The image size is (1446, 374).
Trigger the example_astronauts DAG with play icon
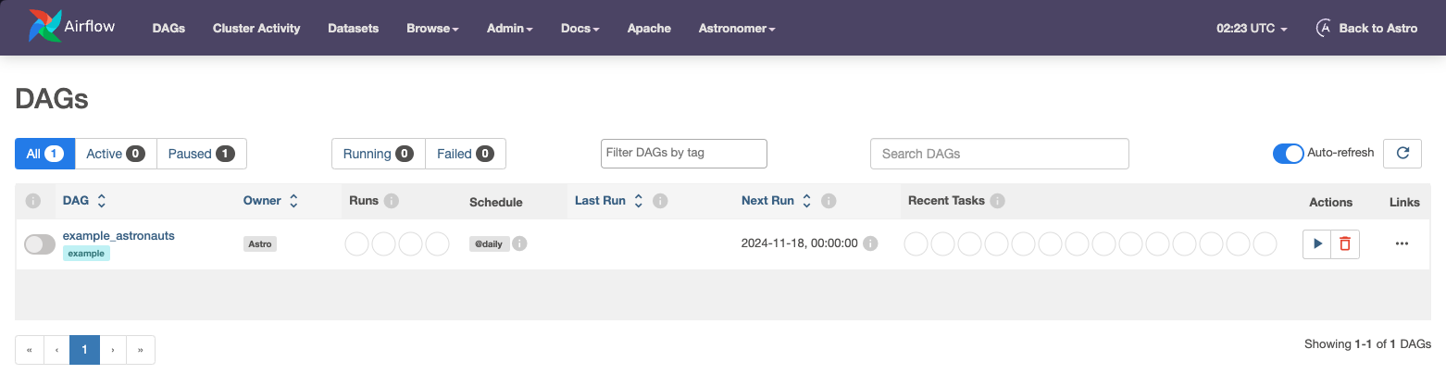1316,244
